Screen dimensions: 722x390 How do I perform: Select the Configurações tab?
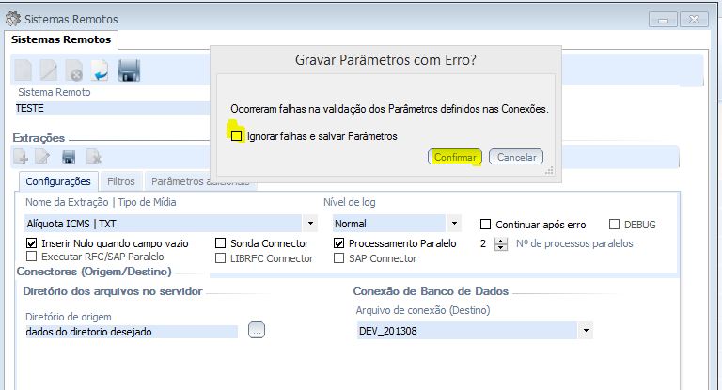[58, 180]
